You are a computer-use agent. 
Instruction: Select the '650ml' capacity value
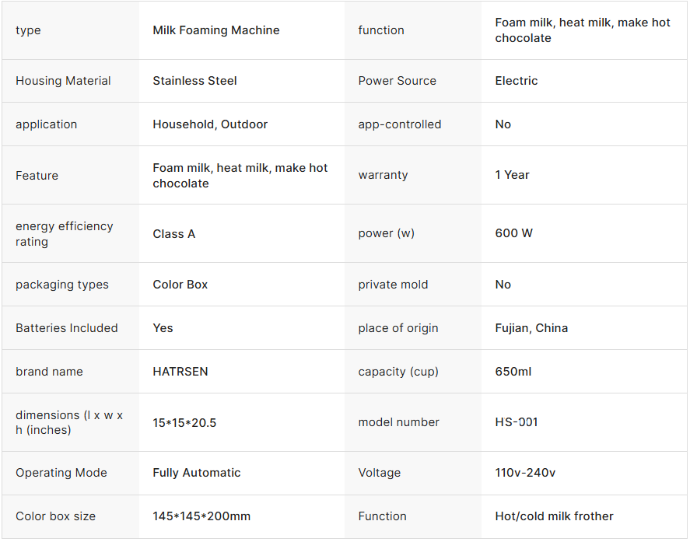(x=513, y=372)
